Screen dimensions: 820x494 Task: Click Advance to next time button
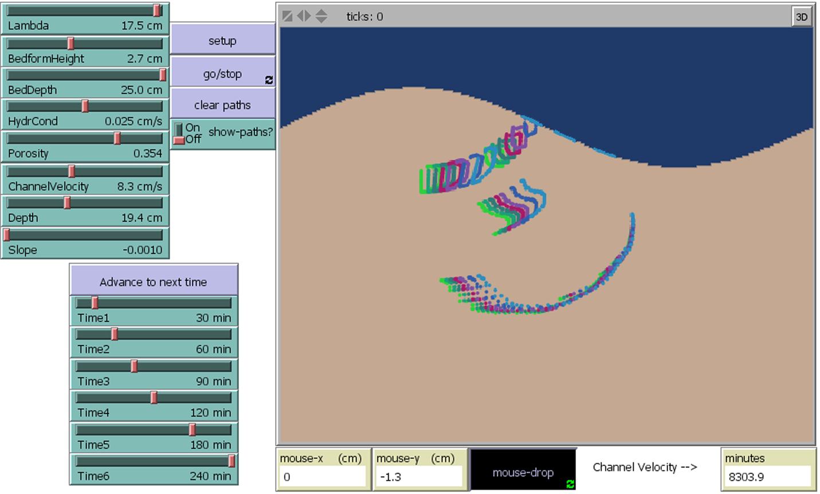coord(154,281)
